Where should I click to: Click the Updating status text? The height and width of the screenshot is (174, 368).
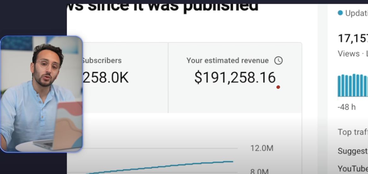pos(356,13)
